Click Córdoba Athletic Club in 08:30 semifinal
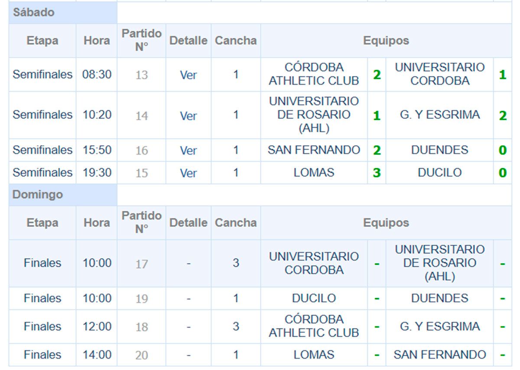The image size is (520, 370). tap(314, 74)
